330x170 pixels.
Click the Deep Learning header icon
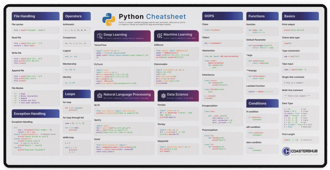point(100,36)
